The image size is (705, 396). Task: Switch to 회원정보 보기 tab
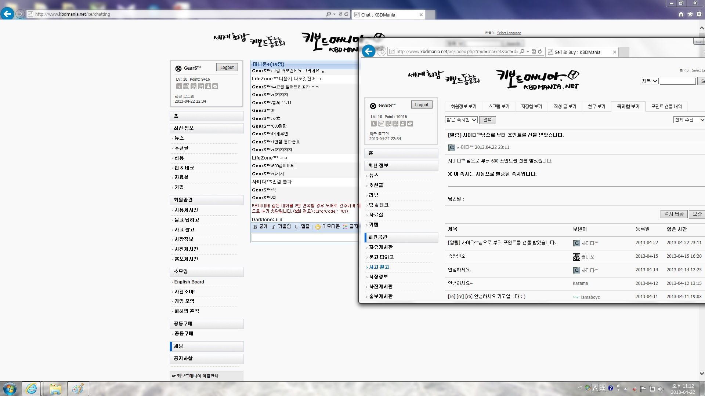[x=463, y=106]
